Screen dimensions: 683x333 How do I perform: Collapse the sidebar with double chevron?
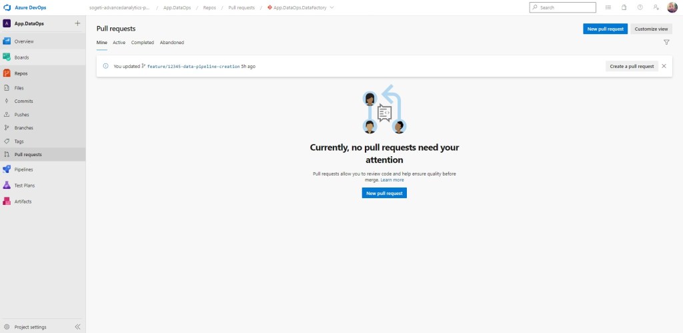[x=77, y=326]
